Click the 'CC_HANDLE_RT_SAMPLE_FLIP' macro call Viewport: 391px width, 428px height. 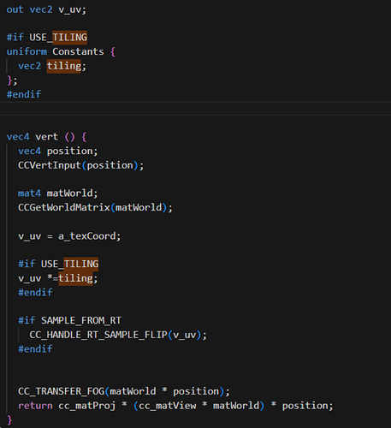(98, 335)
